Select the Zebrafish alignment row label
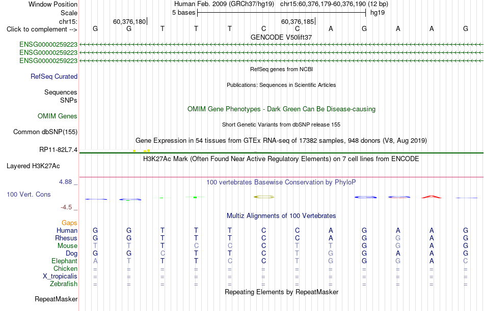This screenshot has width=484, height=311. (64, 284)
